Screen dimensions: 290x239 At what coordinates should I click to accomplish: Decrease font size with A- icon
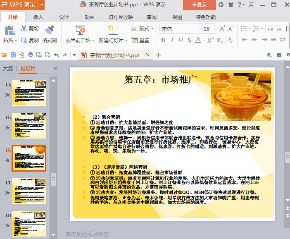[231, 29]
